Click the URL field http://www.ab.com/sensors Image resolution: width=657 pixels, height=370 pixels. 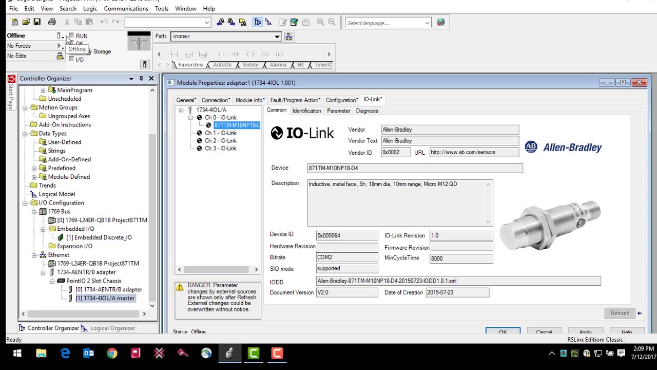click(x=474, y=152)
